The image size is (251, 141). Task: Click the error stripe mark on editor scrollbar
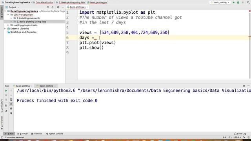(250, 36)
